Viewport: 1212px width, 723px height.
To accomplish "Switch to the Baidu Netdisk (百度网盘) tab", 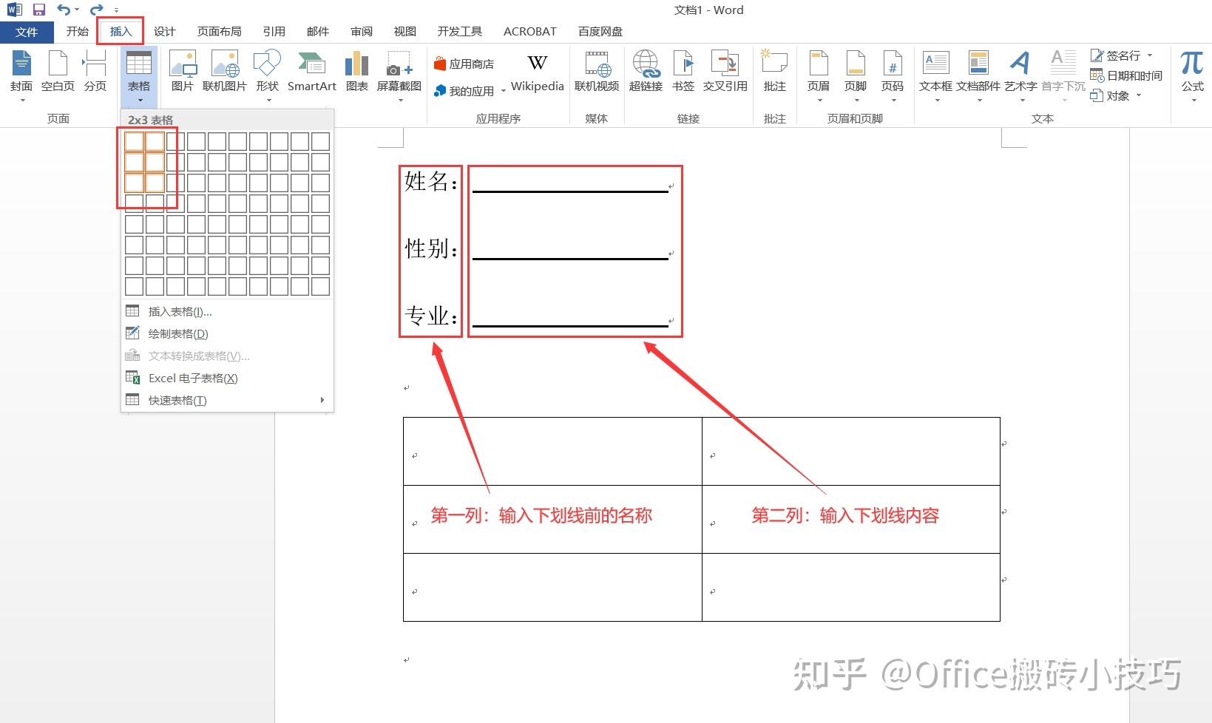I will coord(600,32).
